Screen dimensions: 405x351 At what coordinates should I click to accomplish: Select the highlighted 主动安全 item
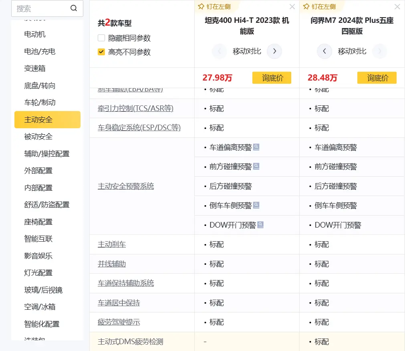coord(48,119)
